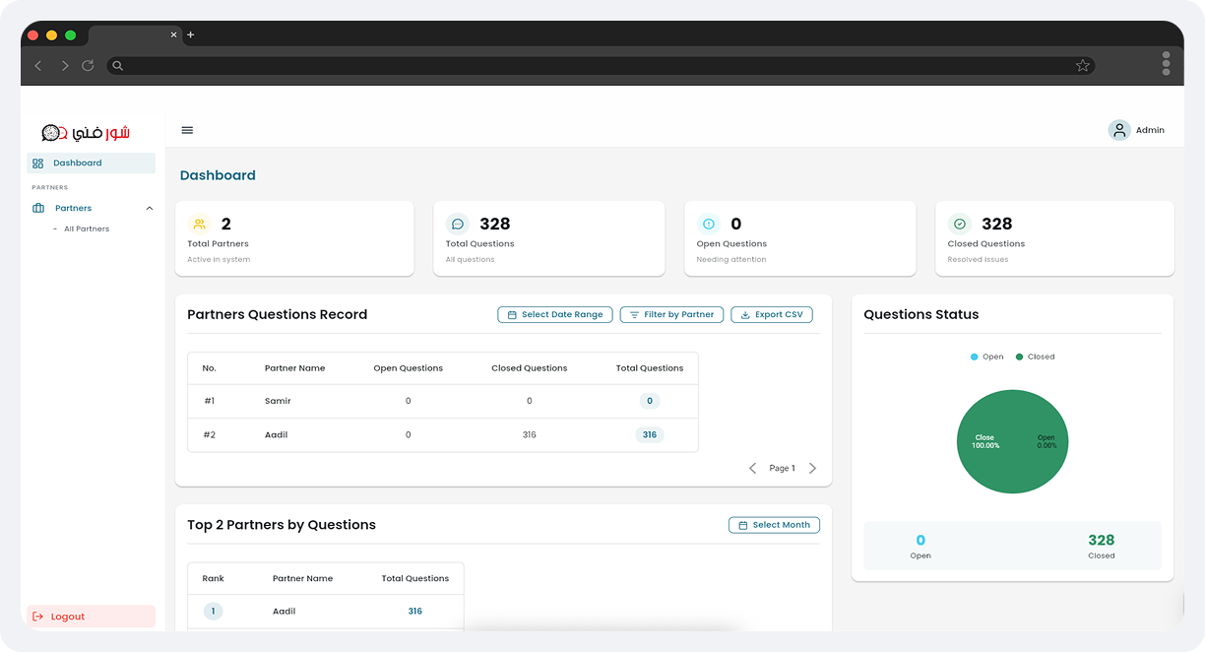Click the Partners briefcase icon

[38, 208]
